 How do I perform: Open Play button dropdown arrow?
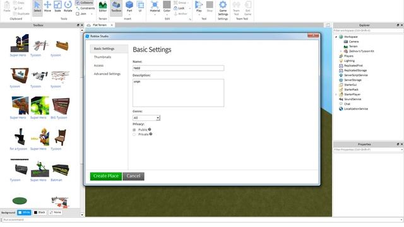click(199, 15)
